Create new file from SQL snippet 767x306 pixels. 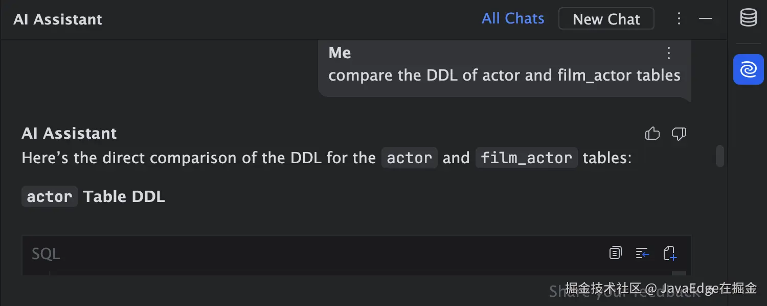point(670,253)
